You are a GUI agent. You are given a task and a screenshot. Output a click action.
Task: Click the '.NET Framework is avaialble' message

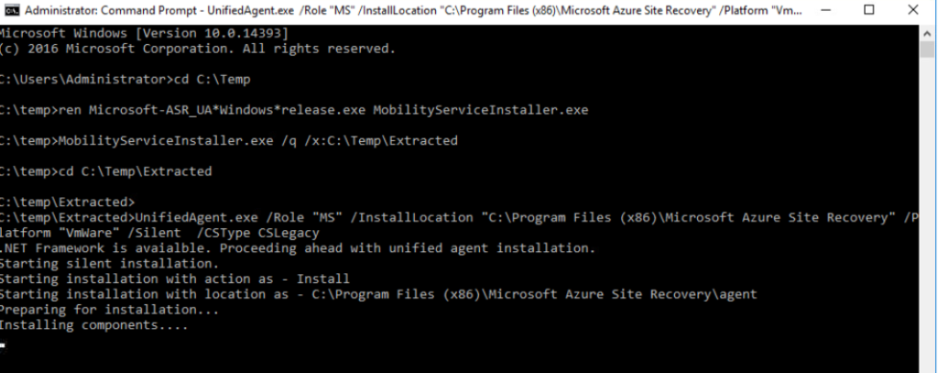coord(298,247)
